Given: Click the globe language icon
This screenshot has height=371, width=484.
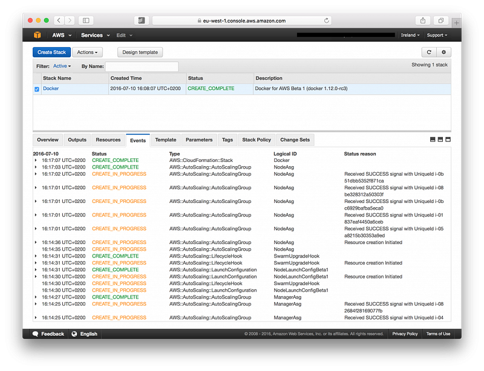Looking at the screenshot, I should pos(74,334).
